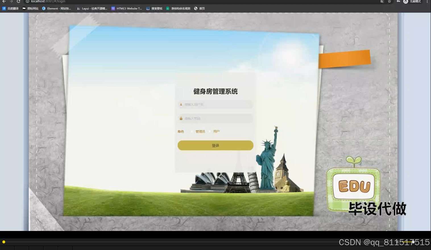Open the HTML5 Website T... bookmark
This screenshot has width=431, height=250.
[127, 9]
